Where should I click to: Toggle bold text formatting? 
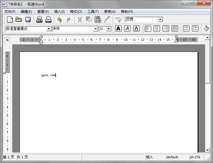point(118,29)
